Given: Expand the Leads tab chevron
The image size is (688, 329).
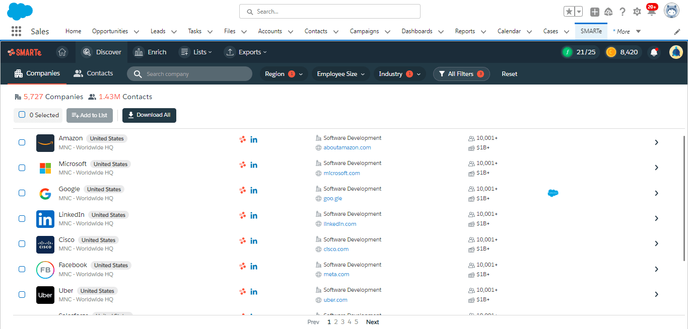Looking at the screenshot, I should [x=174, y=32].
